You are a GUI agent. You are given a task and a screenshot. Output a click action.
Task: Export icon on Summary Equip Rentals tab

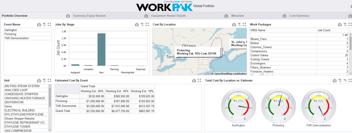[x=146, y=16]
